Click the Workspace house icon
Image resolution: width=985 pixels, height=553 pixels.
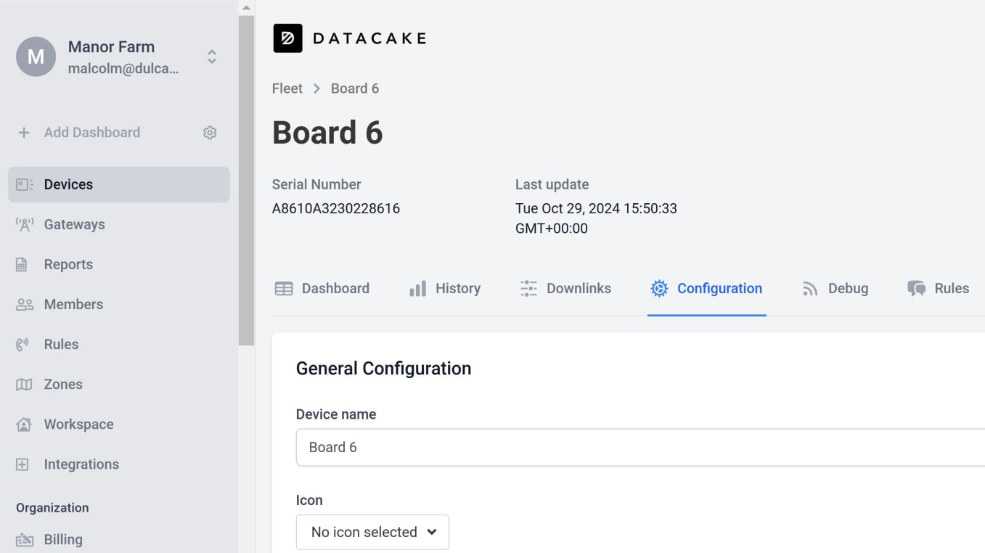24,425
